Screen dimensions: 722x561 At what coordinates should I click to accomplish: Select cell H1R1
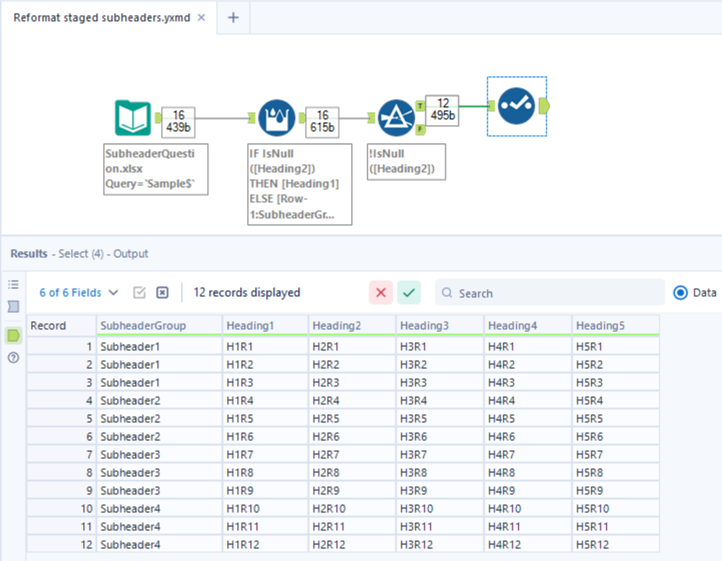(266, 346)
